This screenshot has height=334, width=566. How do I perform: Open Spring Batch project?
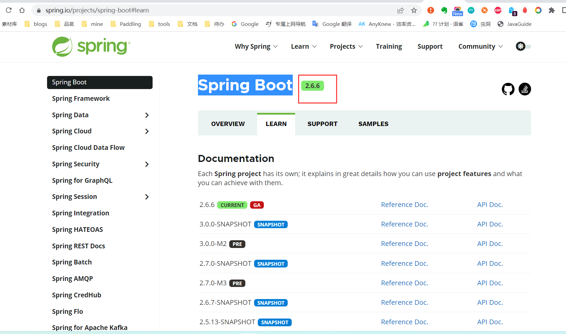[x=72, y=262]
